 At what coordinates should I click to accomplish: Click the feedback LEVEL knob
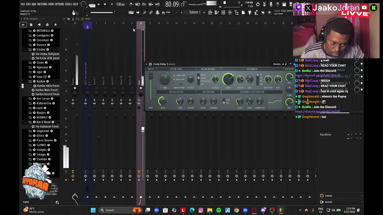(x=228, y=79)
